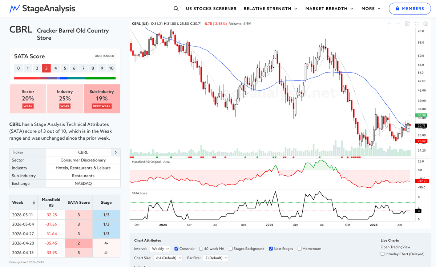Click the green 33.90 price label
436x267 pixels.
coord(421,115)
